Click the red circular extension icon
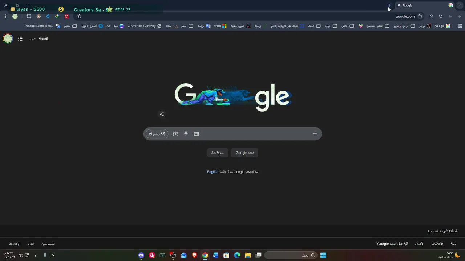This screenshot has width=465, height=261. pos(66,16)
